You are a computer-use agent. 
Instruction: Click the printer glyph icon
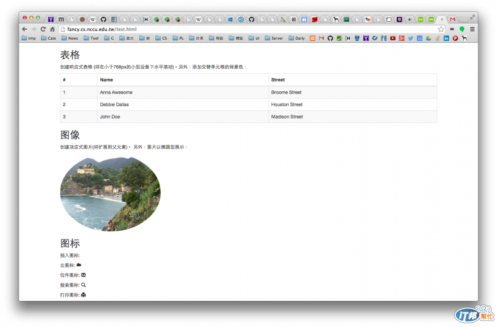83,295
